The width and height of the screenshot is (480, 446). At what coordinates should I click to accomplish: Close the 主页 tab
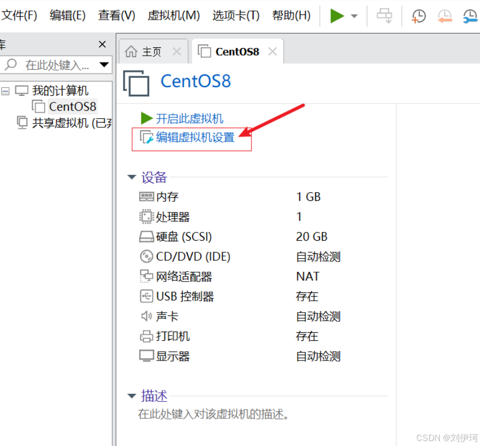pyautogui.click(x=177, y=51)
